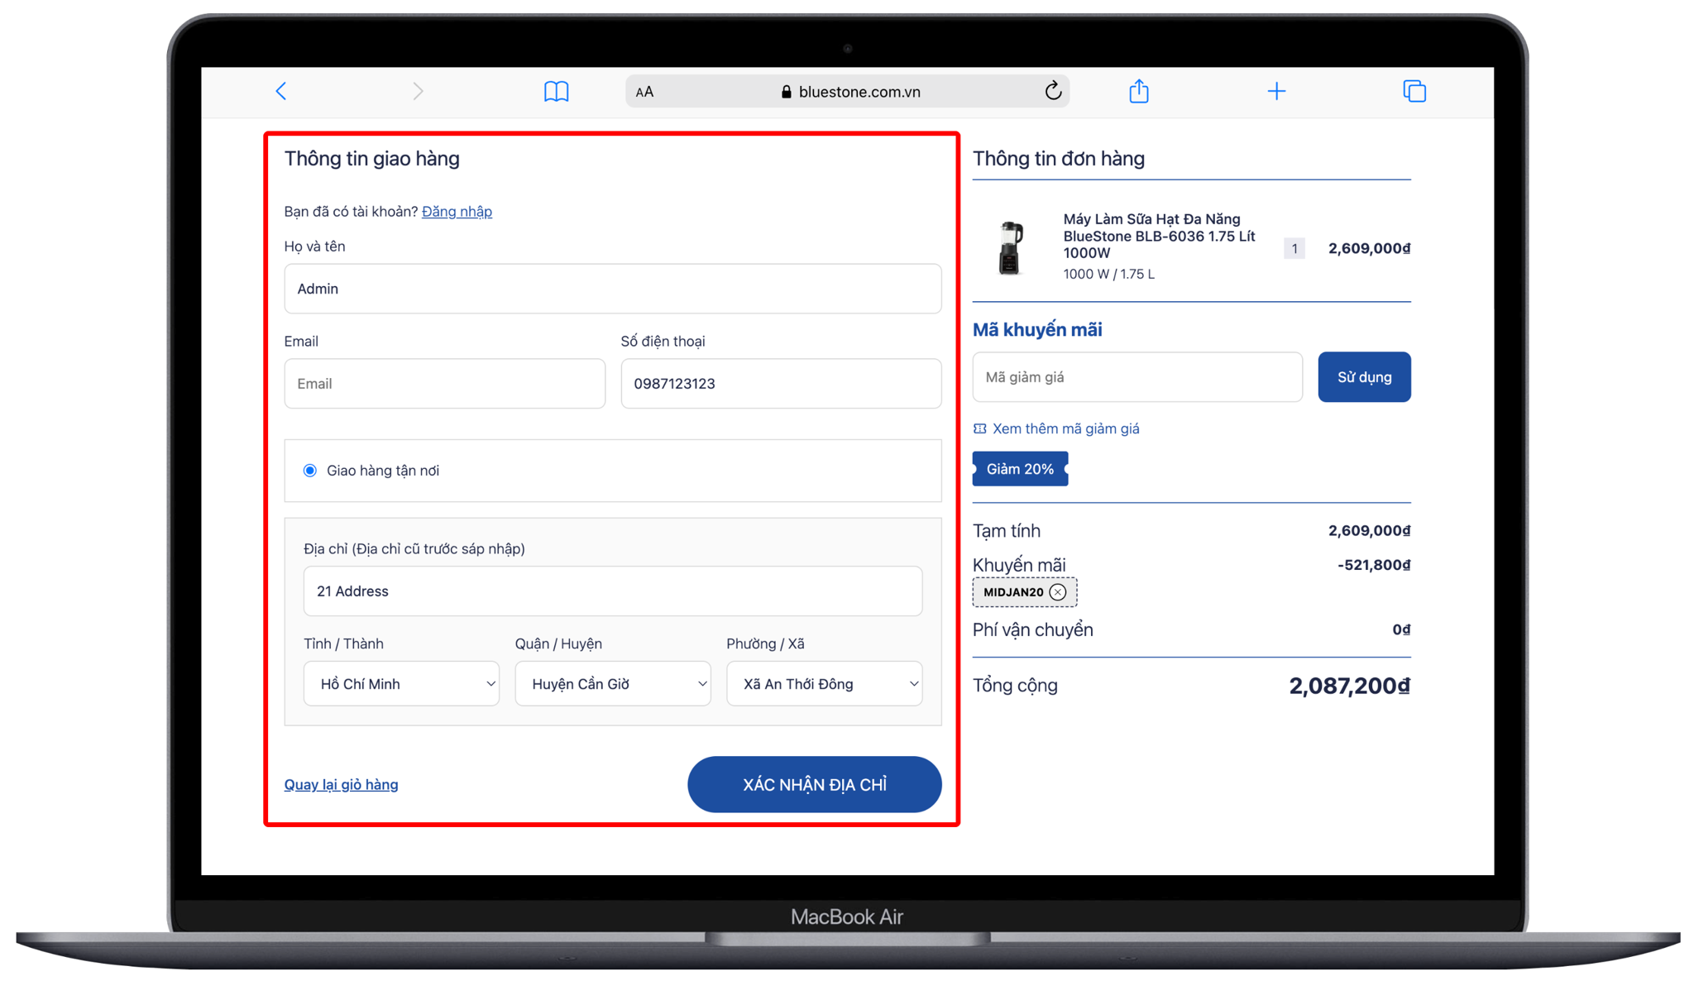The image size is (1694, 981).
Task: Click Xem thêm mã giảm giá link
Action: pos(1065,428)
